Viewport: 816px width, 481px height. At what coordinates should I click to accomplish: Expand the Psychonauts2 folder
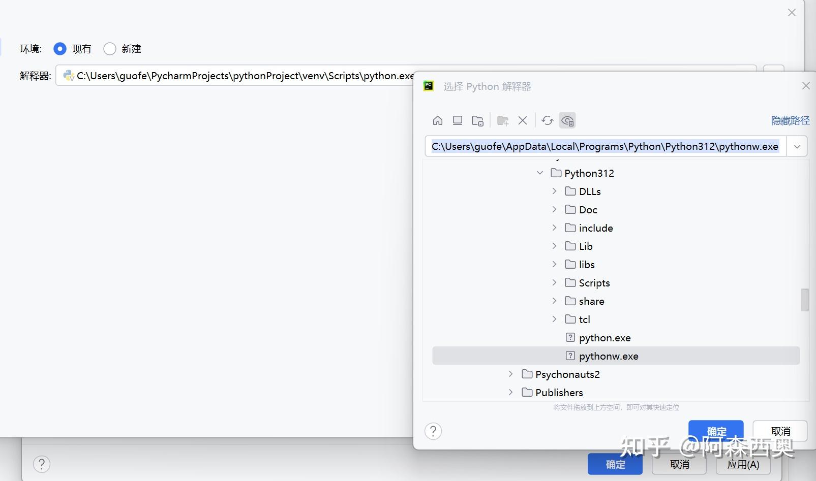pyautogui.click(x=511, y=374)
